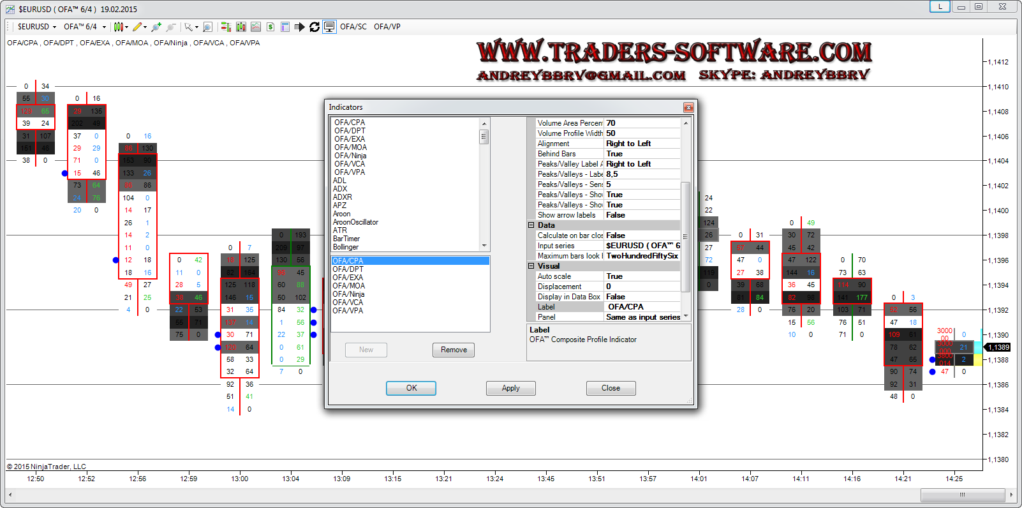Screen dimensions: 1022x508
Task: Open the OFA 6/4 interval dropdown
Action: click(84, 27)
